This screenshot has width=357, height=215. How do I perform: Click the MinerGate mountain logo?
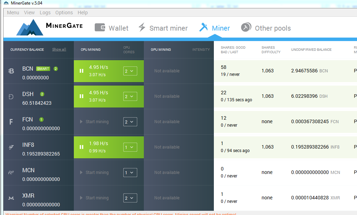30,27
